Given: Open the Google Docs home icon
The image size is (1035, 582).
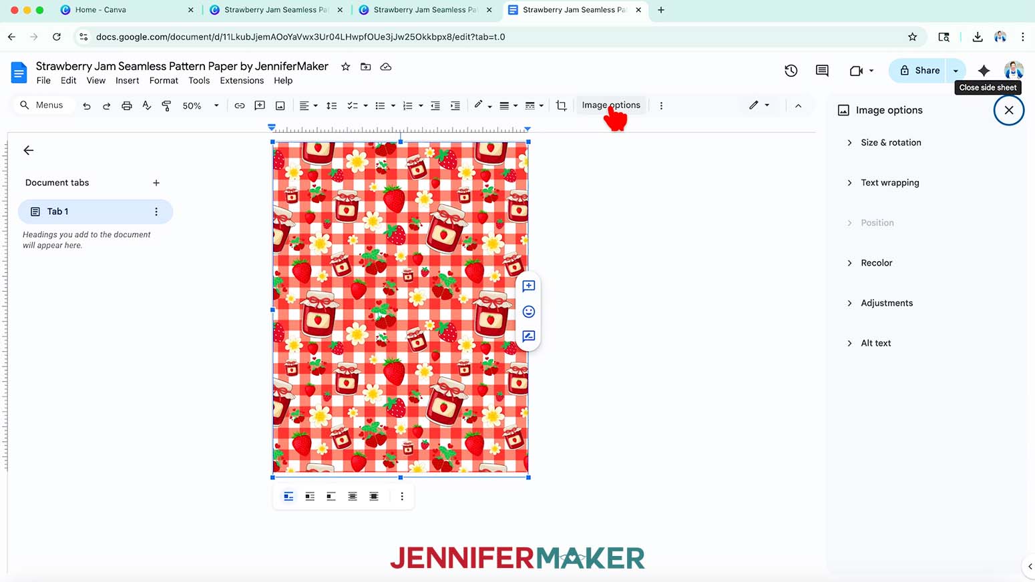Looking at the screenshot, I should (19, 72).
